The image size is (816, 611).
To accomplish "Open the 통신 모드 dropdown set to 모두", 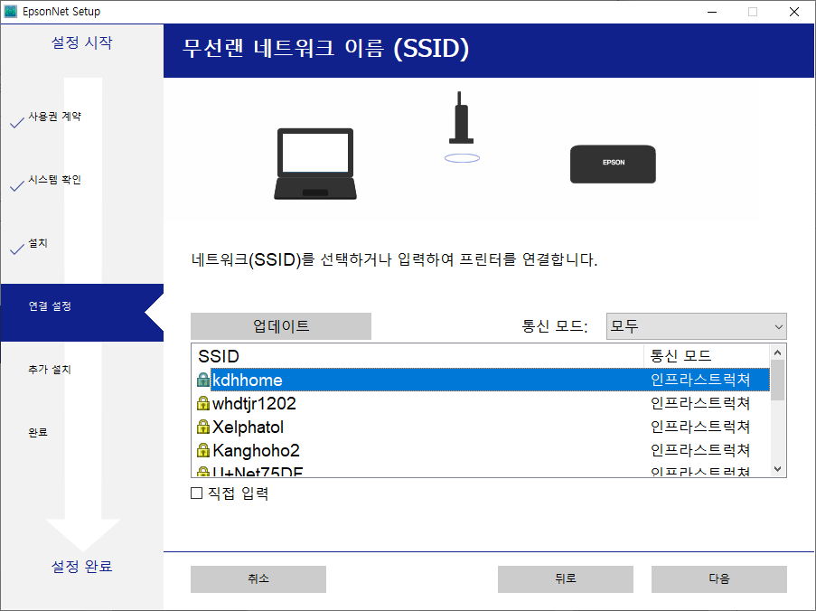I will pos(697,326).
